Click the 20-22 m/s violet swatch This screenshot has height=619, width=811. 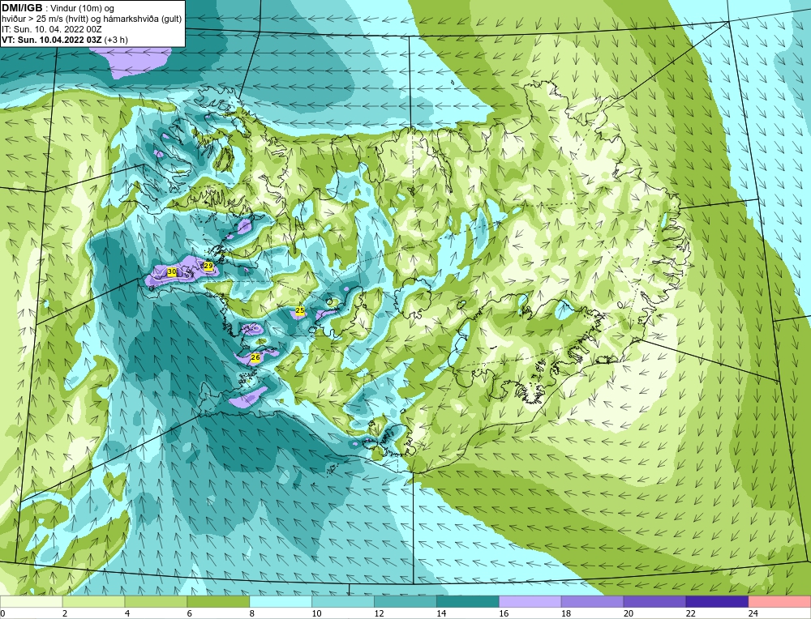tap(654, 602)
